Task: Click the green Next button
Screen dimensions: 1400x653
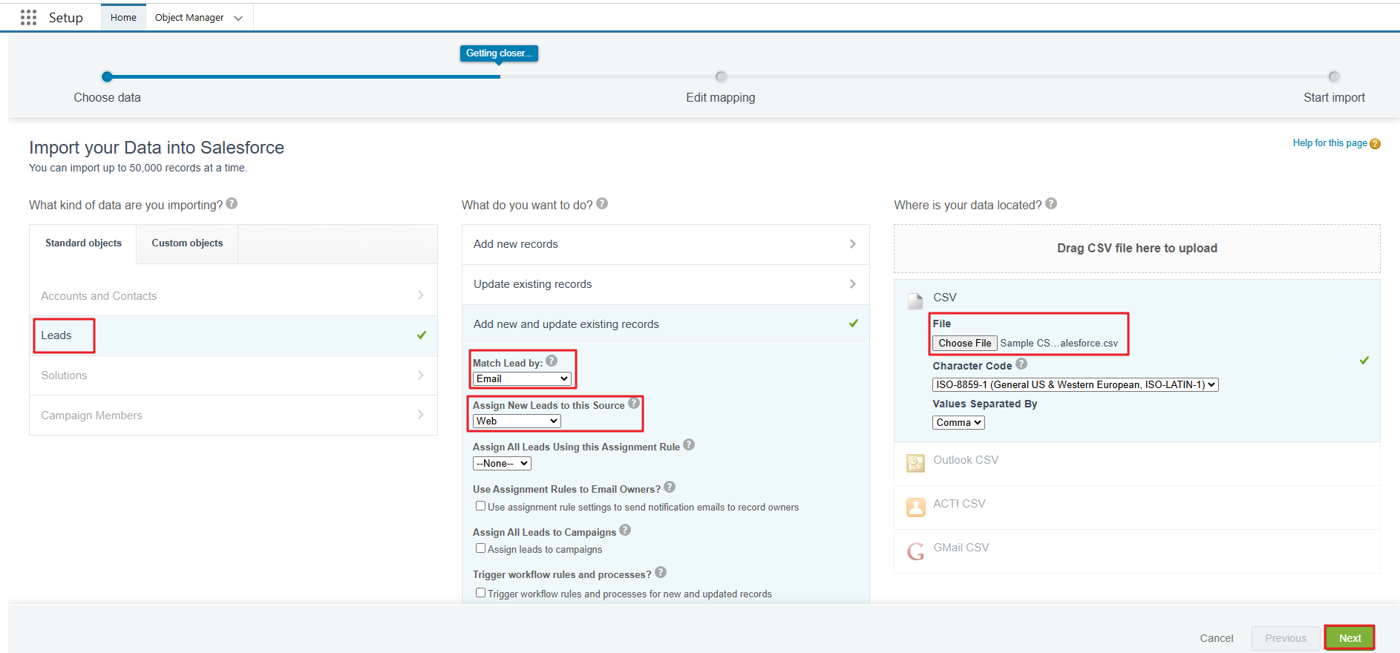Action: (x=1349, y=638)
